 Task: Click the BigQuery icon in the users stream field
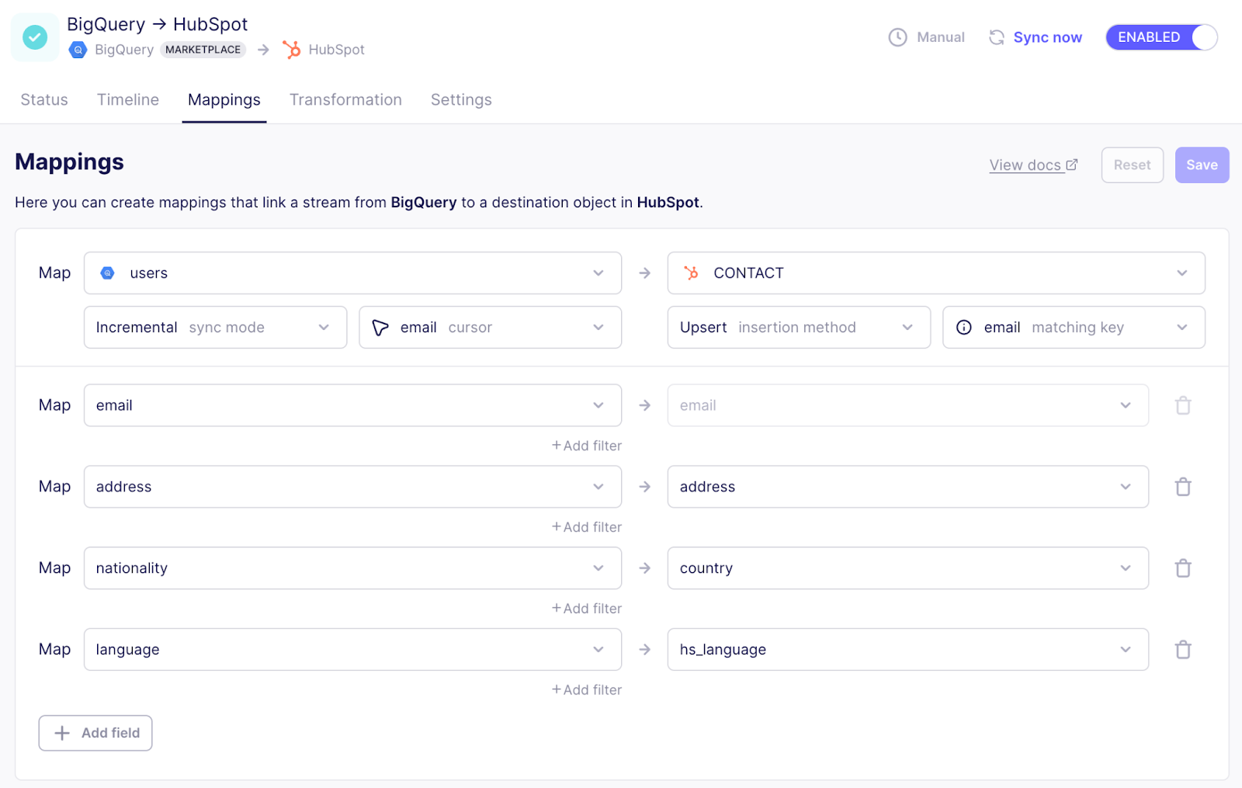(108, 273)
